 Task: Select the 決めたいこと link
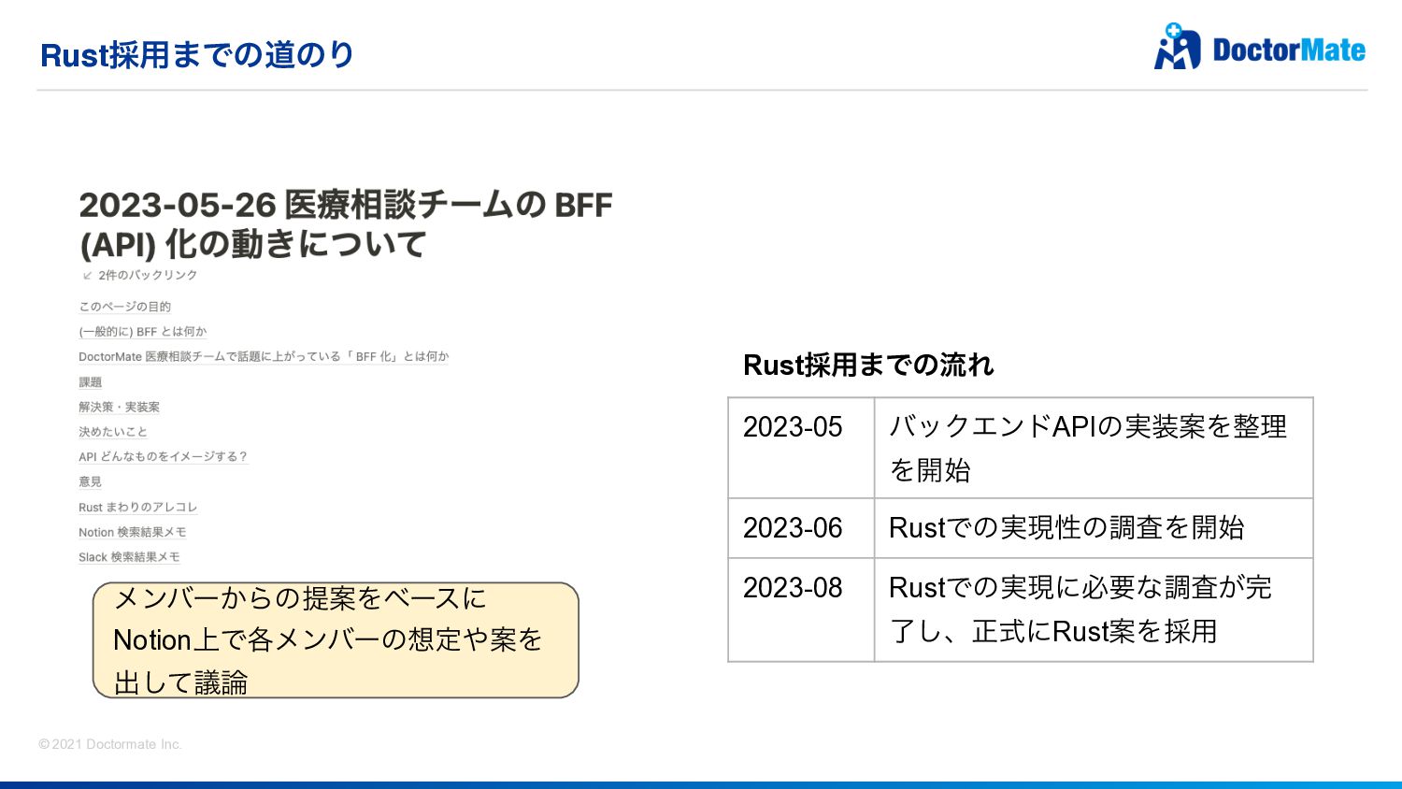point(112,432)
